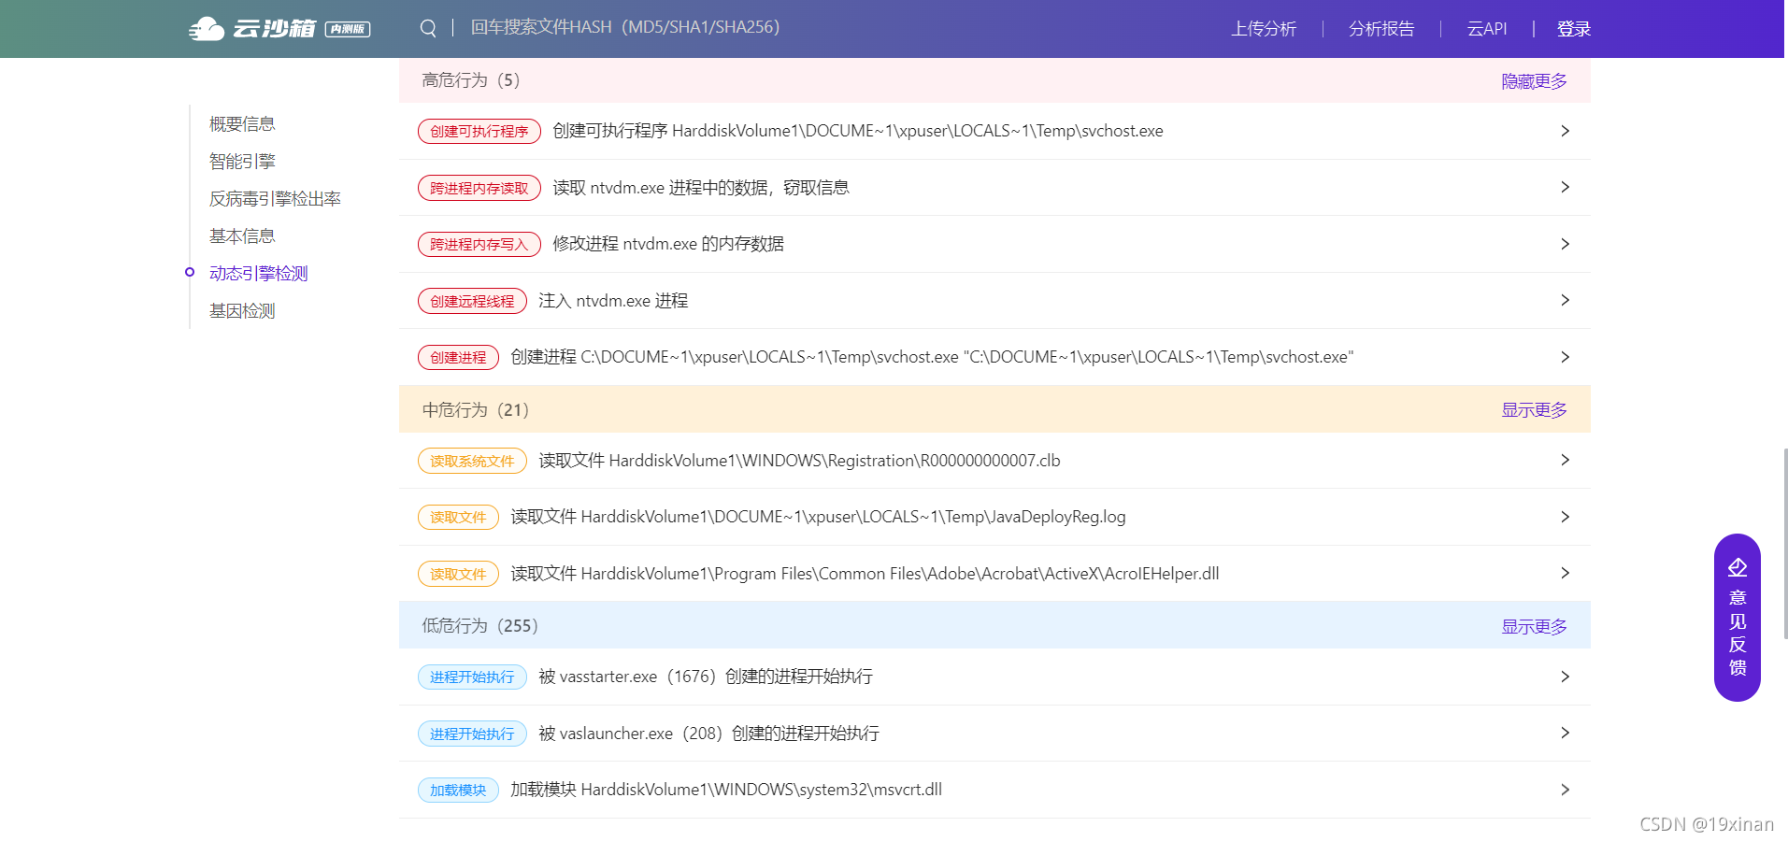The width and height of the screenshot is (1788, 841).
Task: Expand the JavaDeployReg.log row chevron
Action: [1565, 517]
